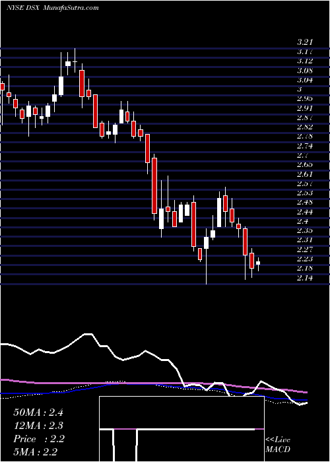330x462 pixels.
Task: Select the Price : 2.2 legend entry
Action: click(38, 439)
